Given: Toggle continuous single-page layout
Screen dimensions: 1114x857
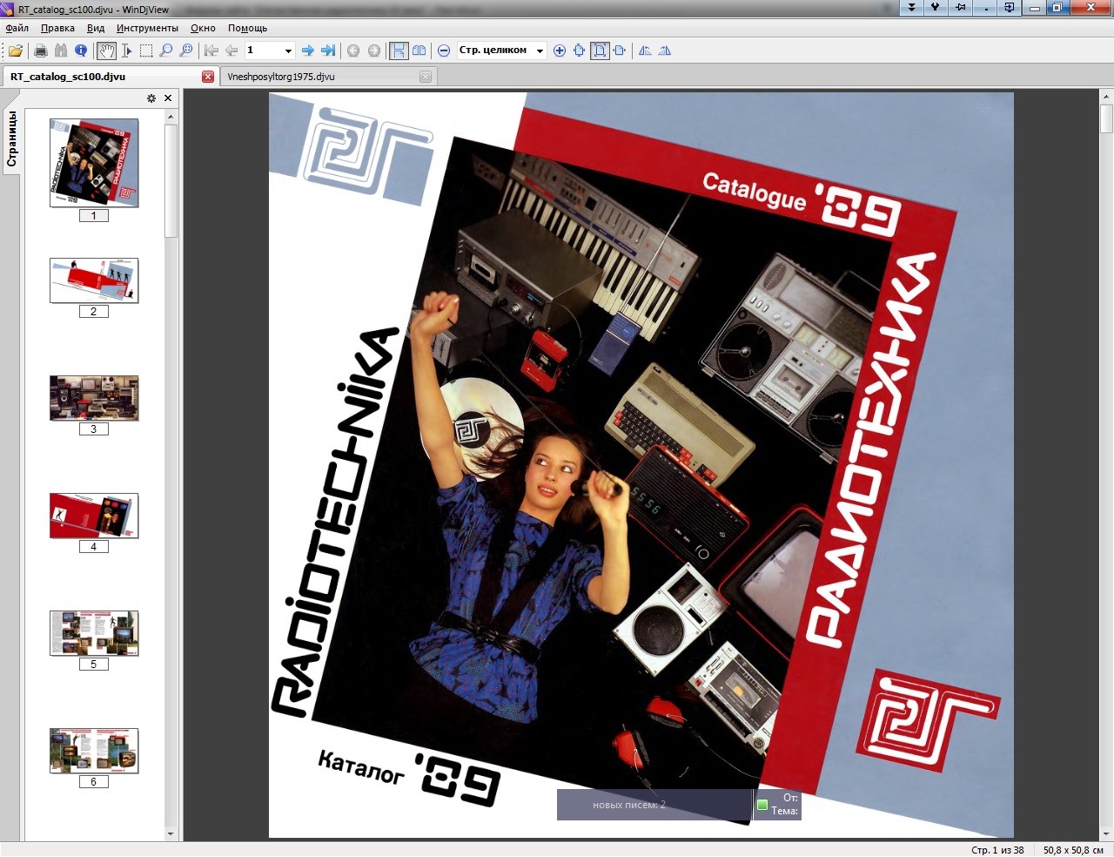Looking at the screenshot, I should pos(399,51).
